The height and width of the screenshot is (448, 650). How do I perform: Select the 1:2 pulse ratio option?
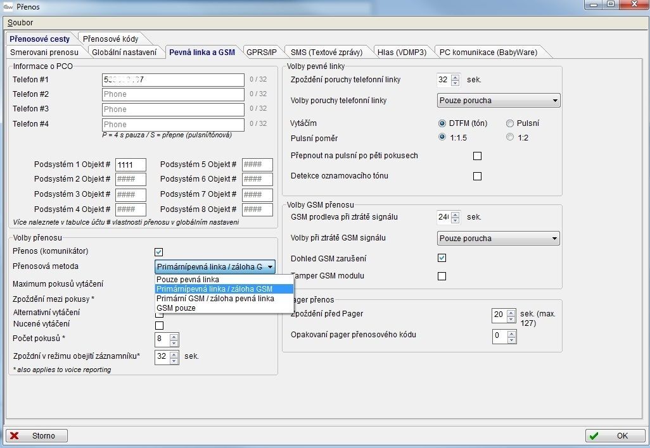tap(510, 137)
